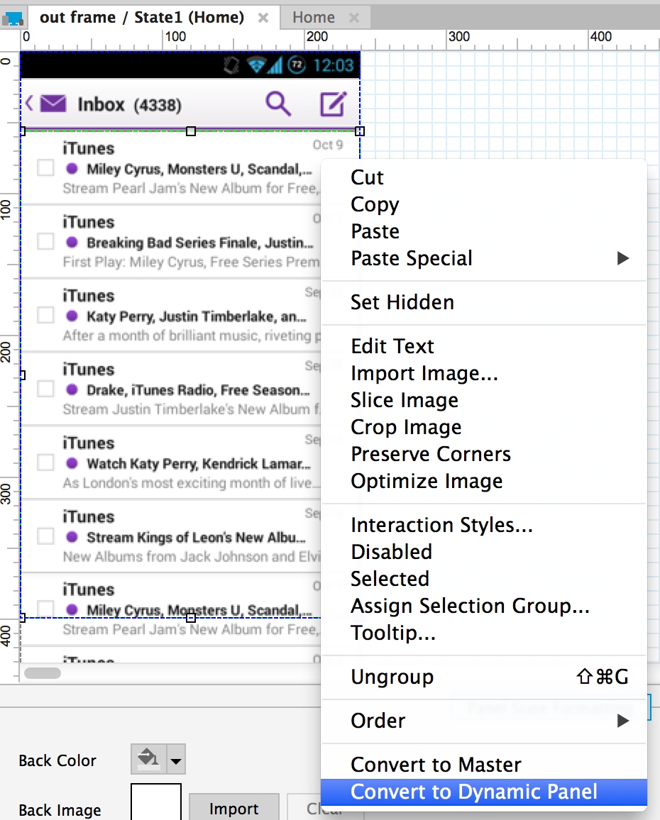The width and height of the screenshot is (660, 820).
Task: Switch to the Home tab
Action: tap(313, 17)
